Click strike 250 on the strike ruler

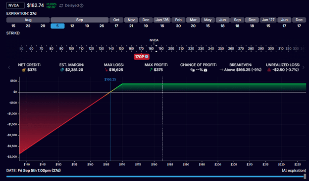[x=221, y=48]
